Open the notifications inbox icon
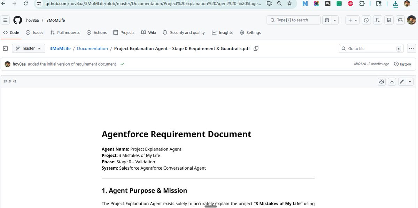Image resolution: width=418 pixels, height=208 pixels. pos(401,20)
